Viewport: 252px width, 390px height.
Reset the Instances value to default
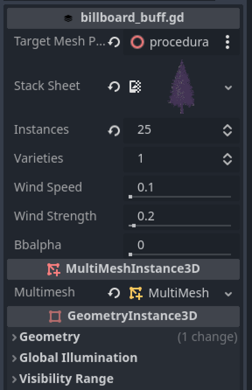pyautogui.click(x=114, y=130)
